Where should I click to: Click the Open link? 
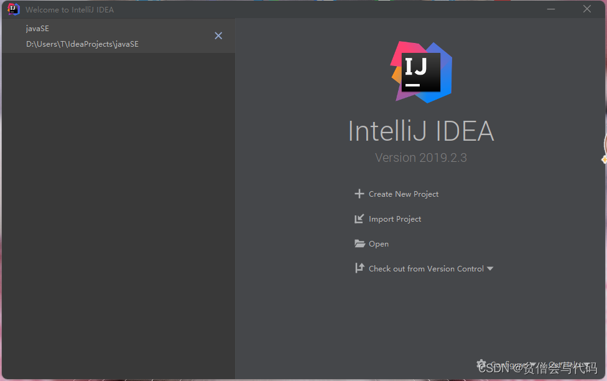tap(379, 244)
